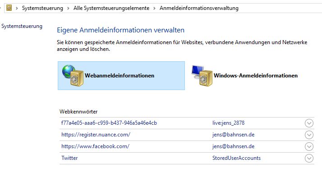Click the f77a4e05-aaa6-c959-b437-946a5a46e4cb entry
This screenshot has height=172, width=322.
[x=109, y=123]
